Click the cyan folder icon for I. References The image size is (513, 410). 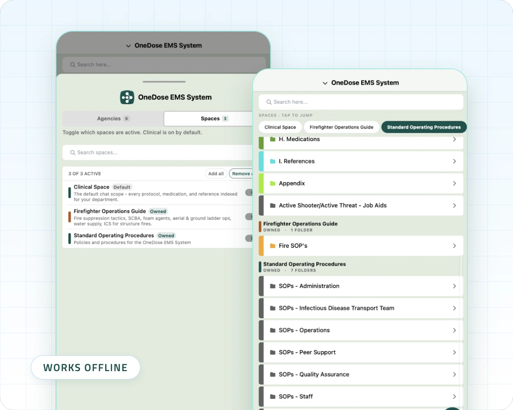click(x=273, y=161)
